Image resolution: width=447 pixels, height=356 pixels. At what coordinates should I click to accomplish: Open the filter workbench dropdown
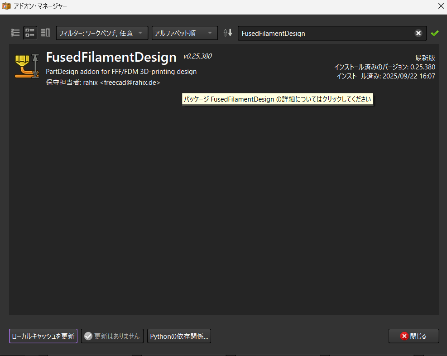[102, 33]
